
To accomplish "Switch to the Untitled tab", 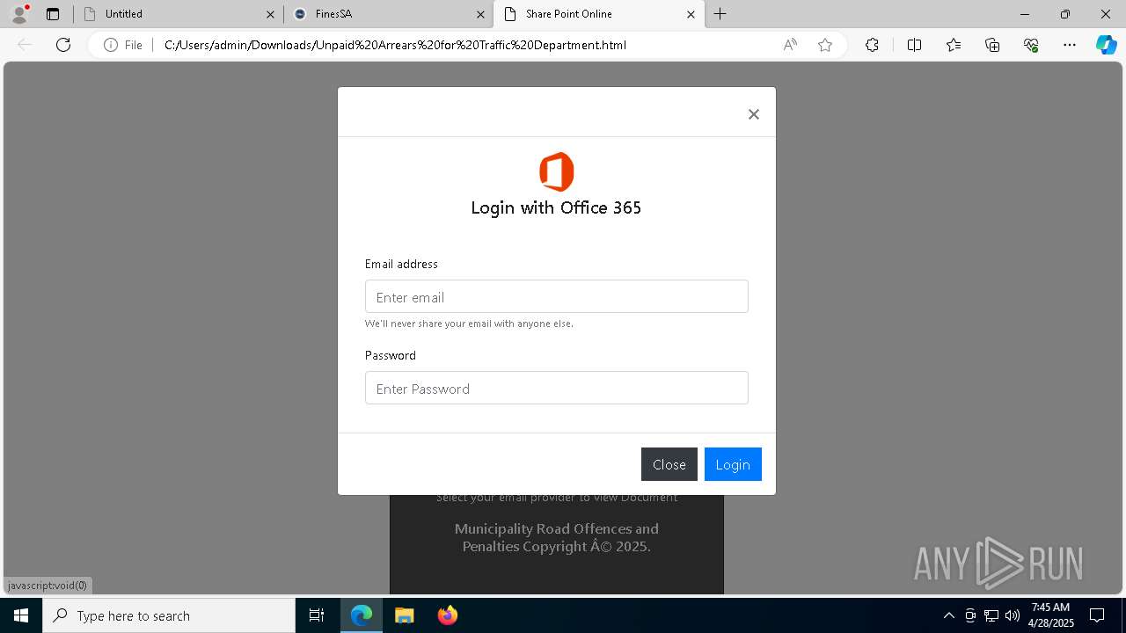I will click(177, 14).
